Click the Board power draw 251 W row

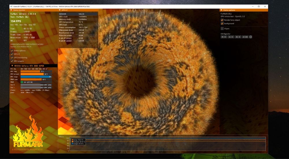point(78,33)
